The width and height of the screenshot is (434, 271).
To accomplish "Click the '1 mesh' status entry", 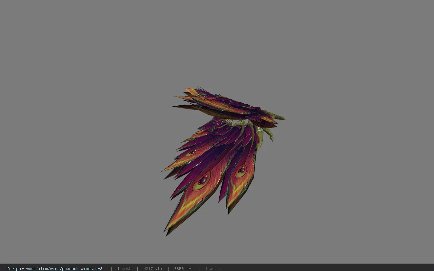I will pyautogui.click(x=124, y=269).
